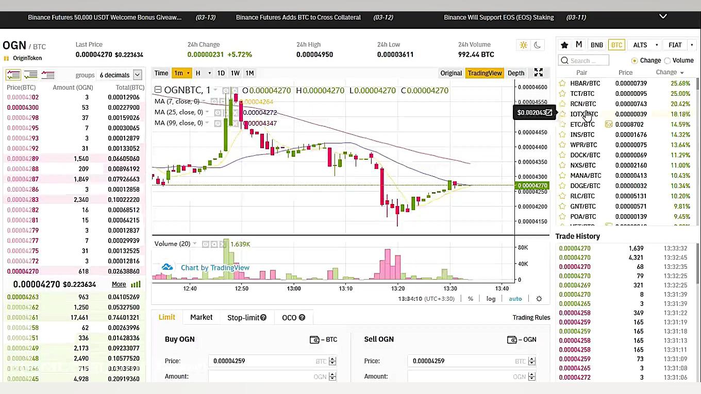Viewport: 701px width, 394px height.
Task: Select the 1W chart interval
Action: point(235,73)
